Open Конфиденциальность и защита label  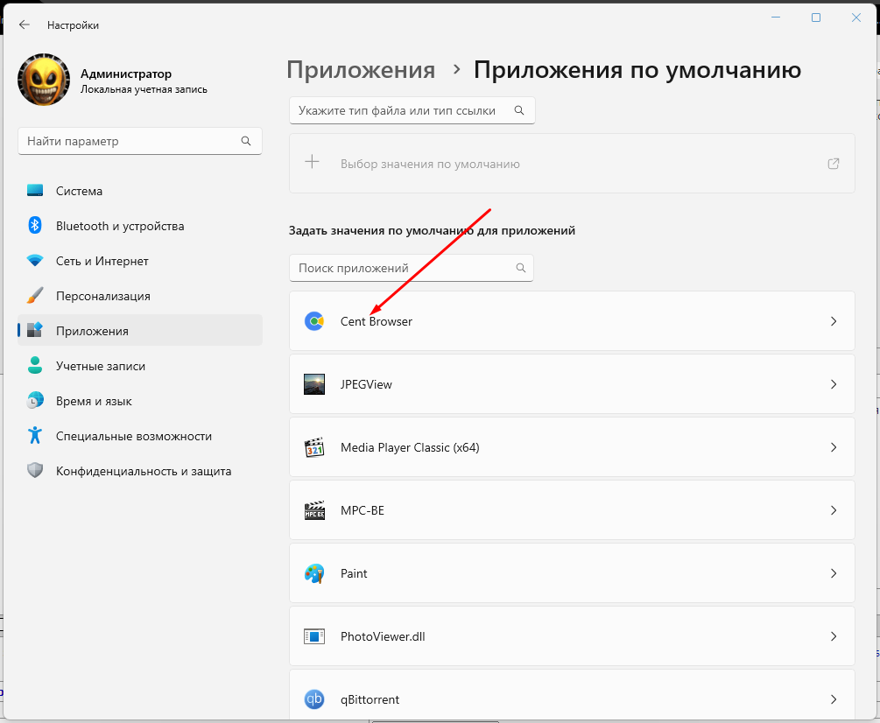coord(144,471)
